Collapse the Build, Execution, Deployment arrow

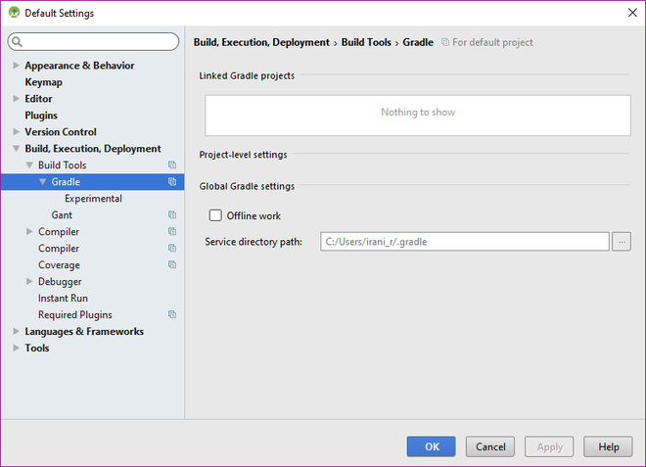pyautogui.click(x=16, y=149)
